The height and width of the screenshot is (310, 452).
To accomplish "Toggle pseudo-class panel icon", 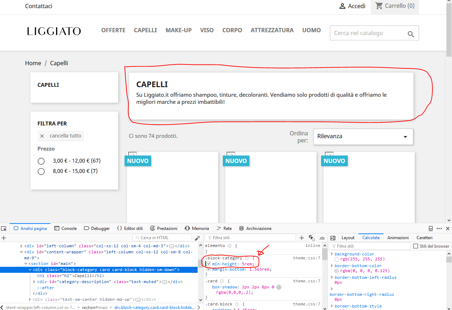I will tap(312, 238).
